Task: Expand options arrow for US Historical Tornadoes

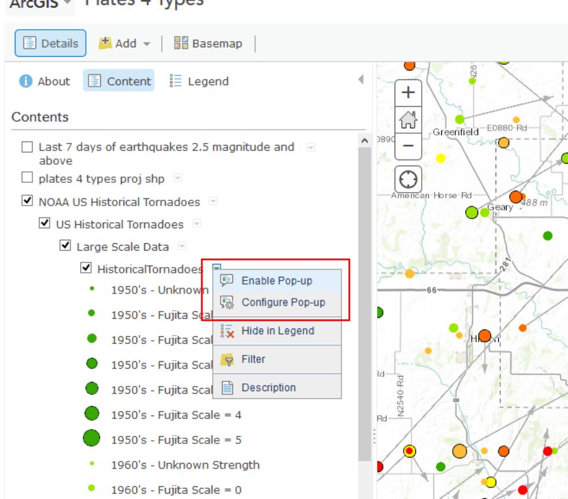Action: pos(197,224)
